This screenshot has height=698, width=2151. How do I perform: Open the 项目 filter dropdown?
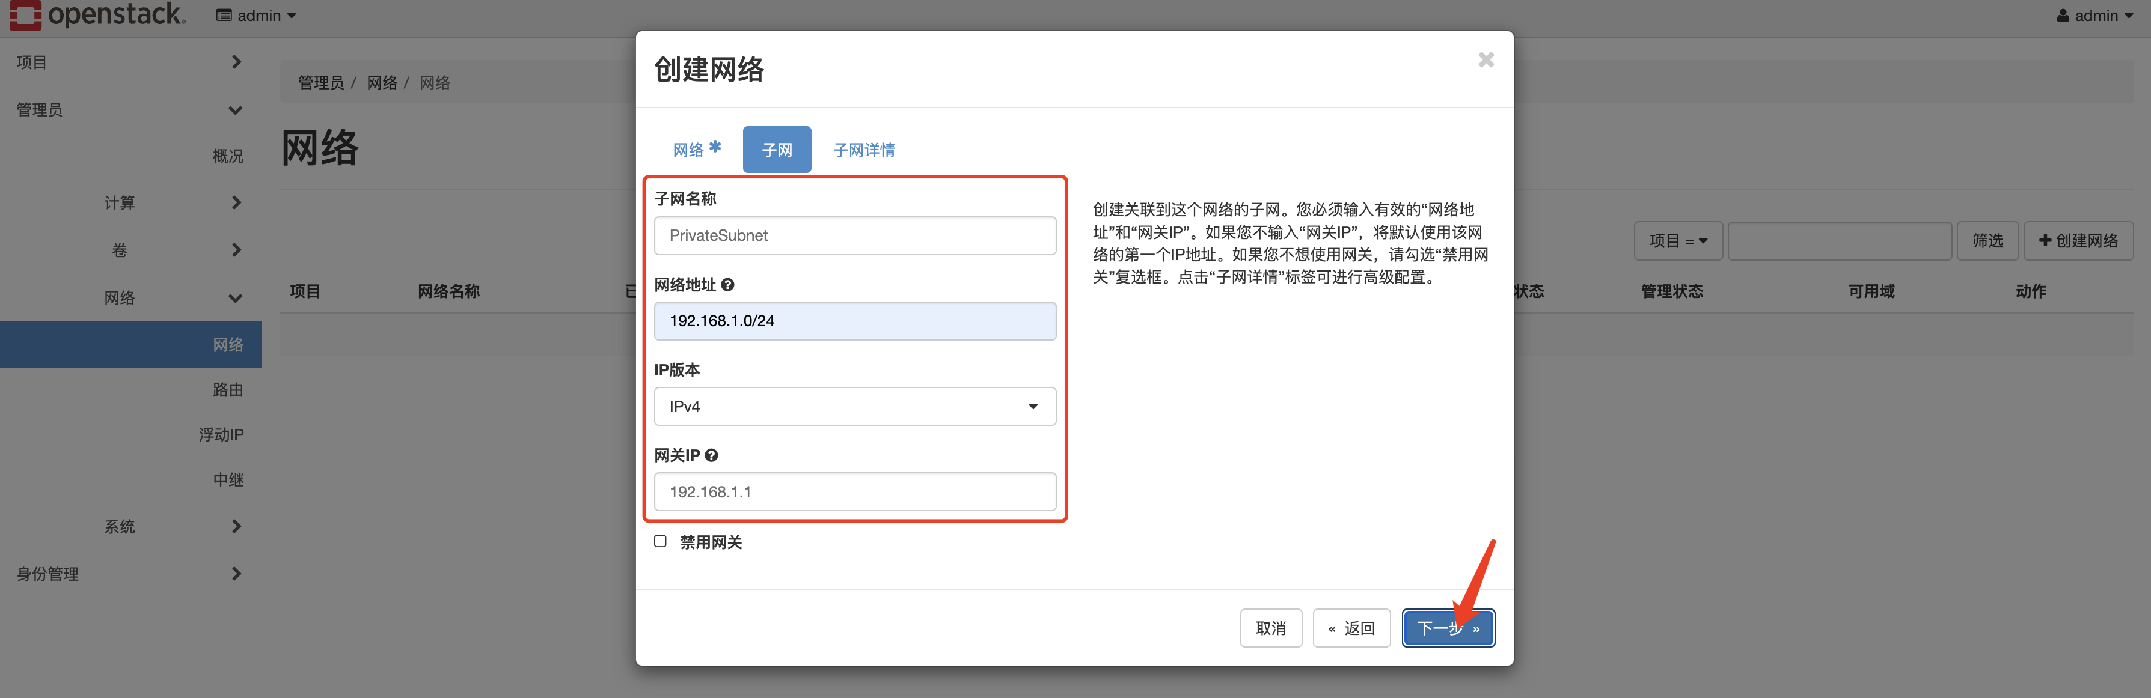tap(1678, 240)
